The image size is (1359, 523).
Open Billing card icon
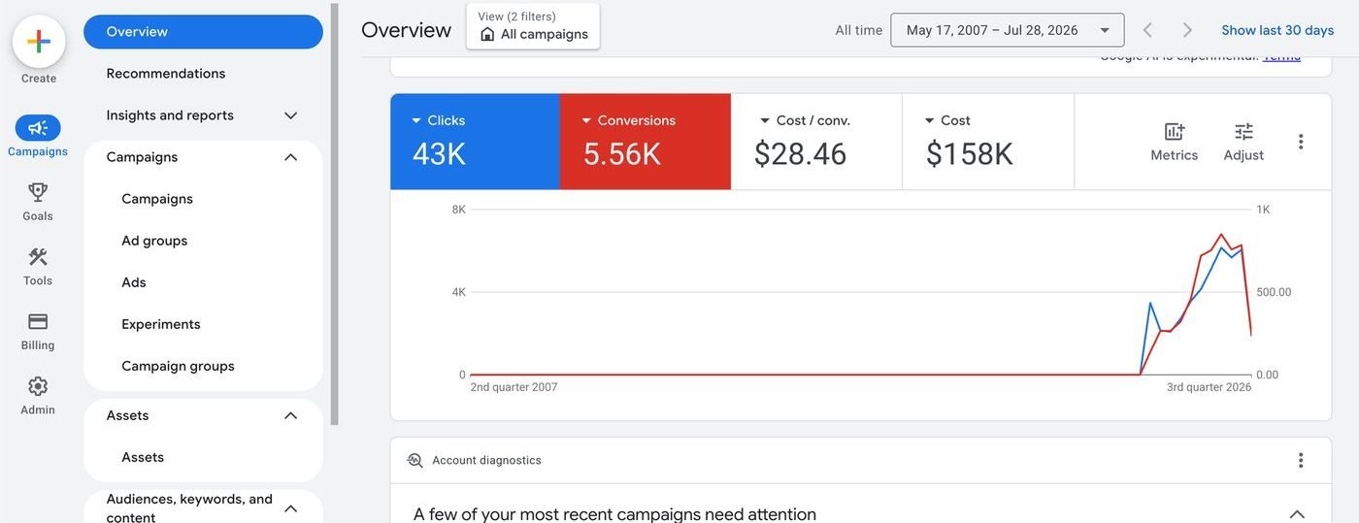38,321
